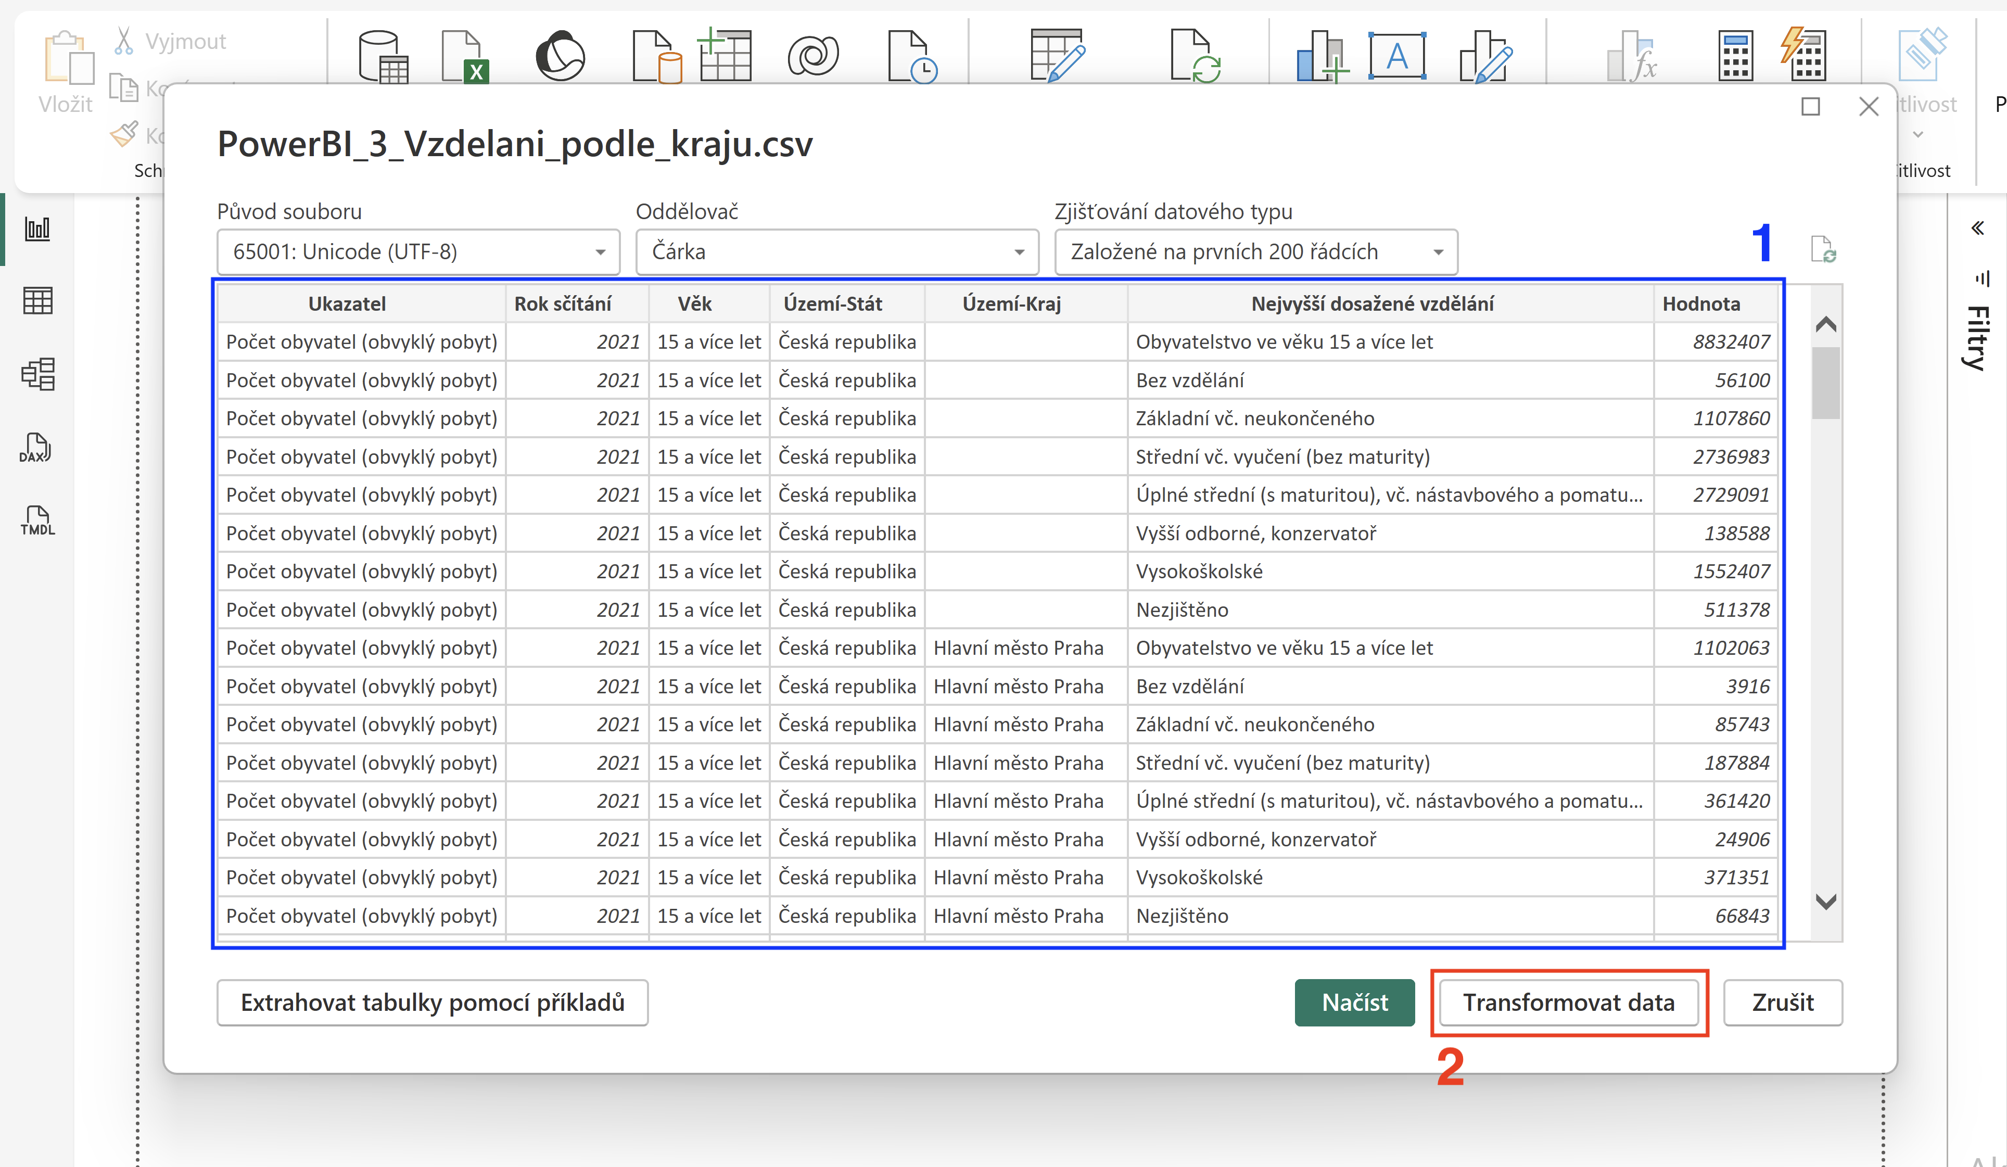Click the Transform data table-pencil icon

click(1058, 55)
